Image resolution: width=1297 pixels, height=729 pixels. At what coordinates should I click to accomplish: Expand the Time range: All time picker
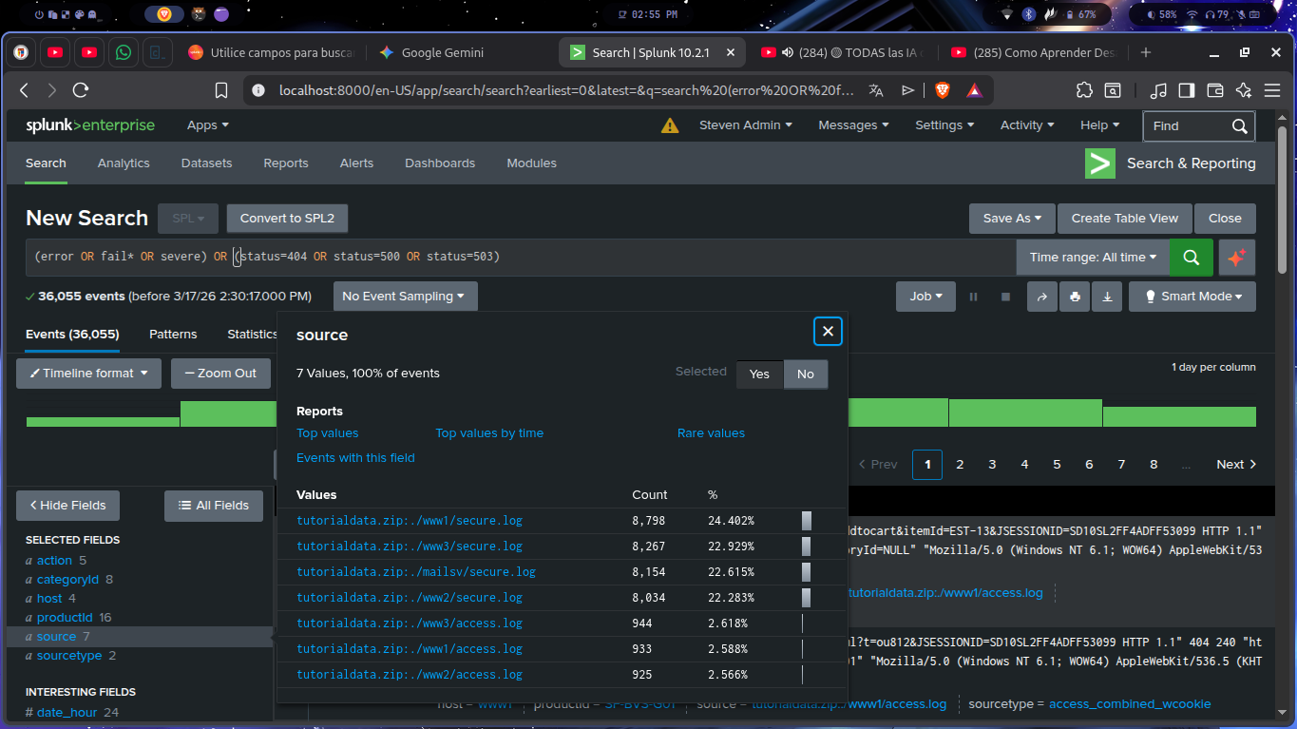[x=1092, y=258]
